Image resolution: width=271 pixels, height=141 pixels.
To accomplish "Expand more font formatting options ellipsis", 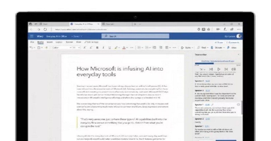I will tap(132, 48).
